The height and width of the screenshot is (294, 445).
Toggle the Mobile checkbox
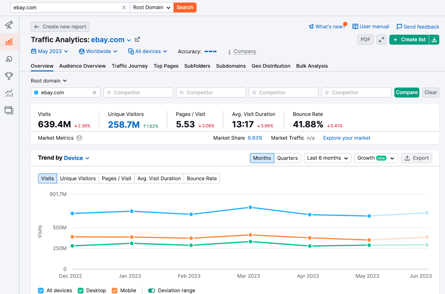pos(115,290)
